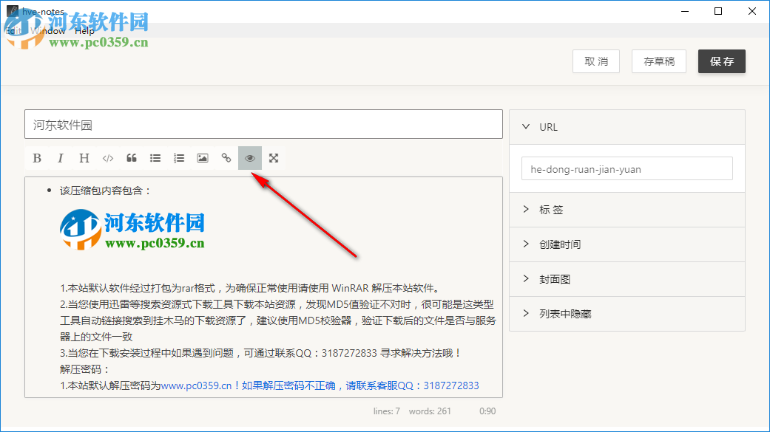
Task: Expand the 标签 tags section
Action: click(x=627, y=210)
